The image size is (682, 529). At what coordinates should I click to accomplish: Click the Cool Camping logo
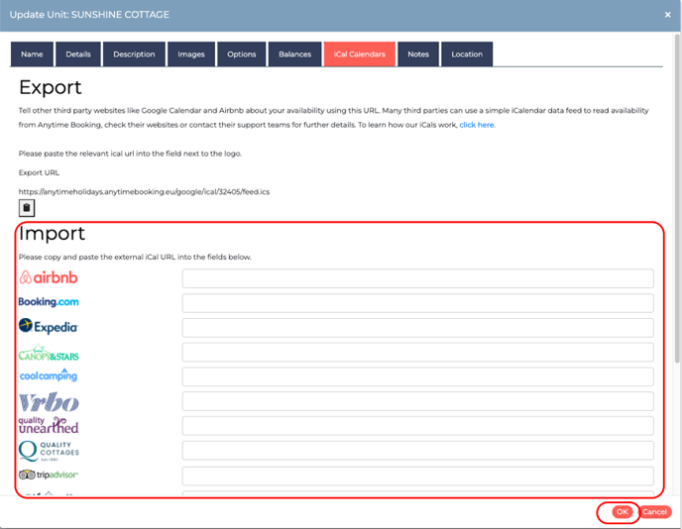[49, 375]
